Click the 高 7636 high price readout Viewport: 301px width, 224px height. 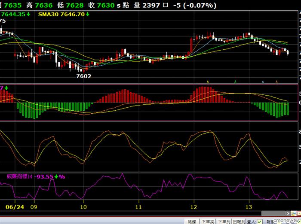point(40,5)
